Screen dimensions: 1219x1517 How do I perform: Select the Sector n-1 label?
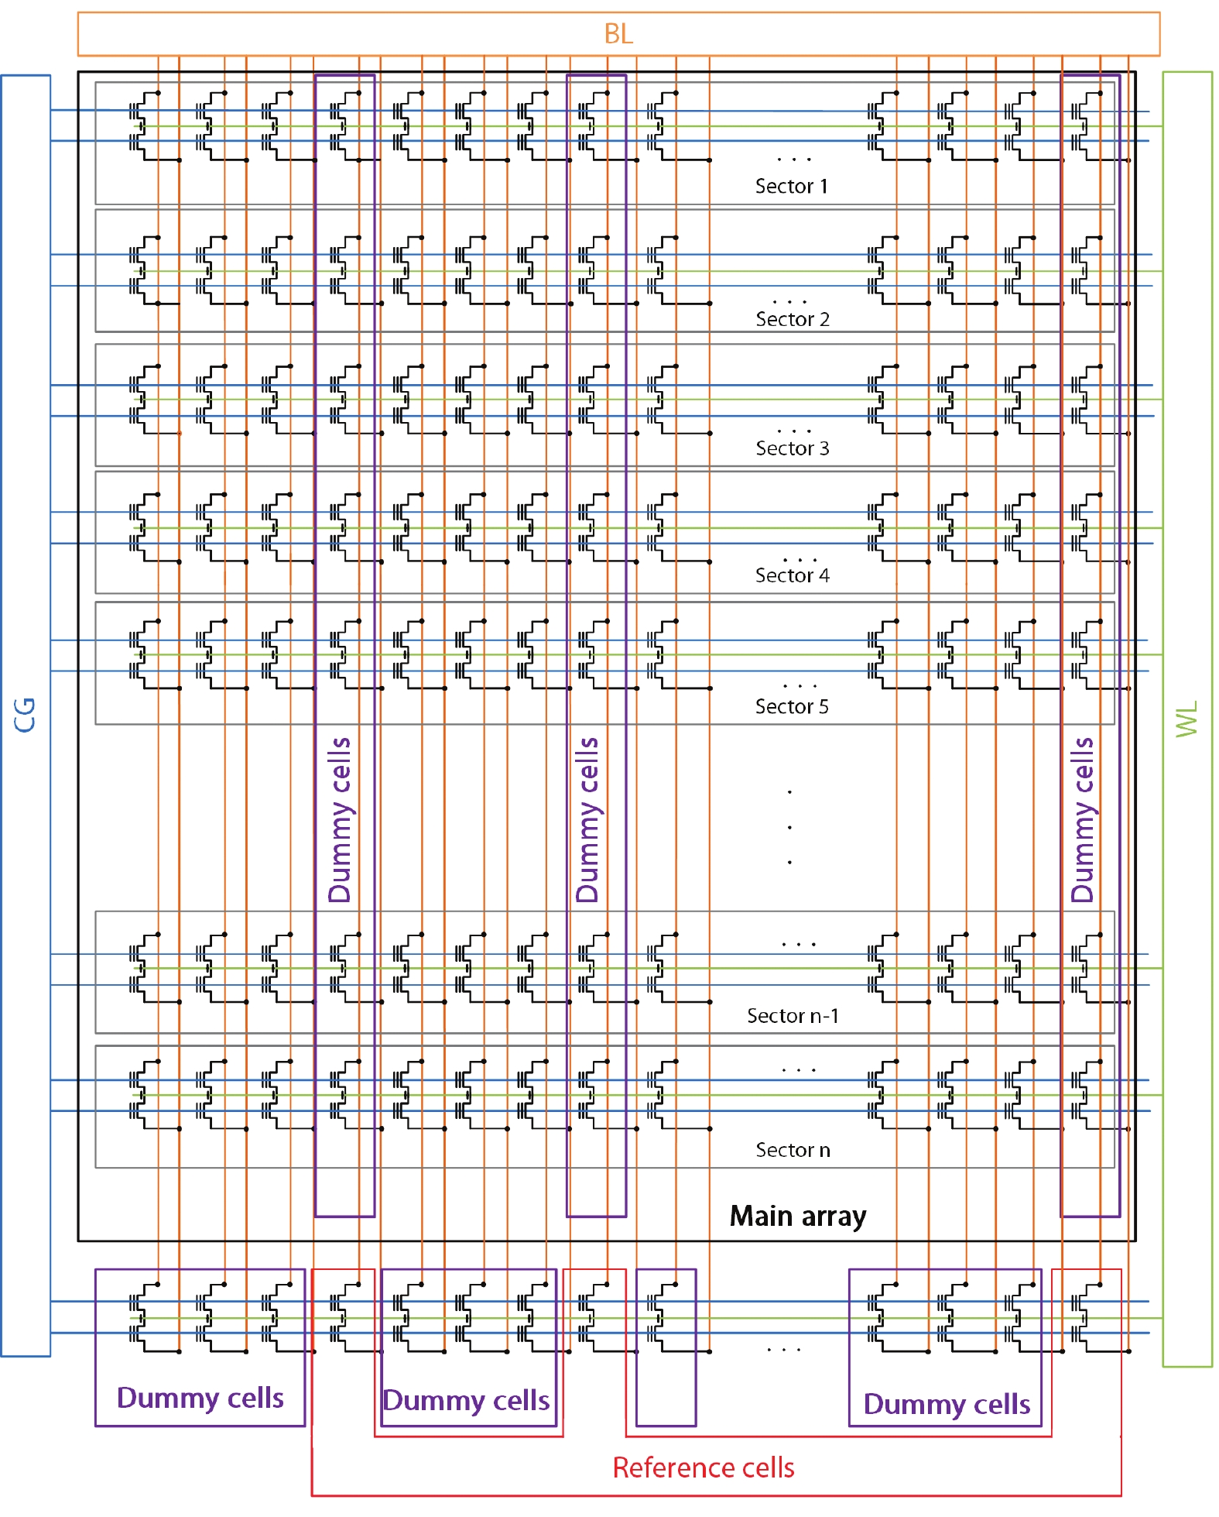793,1016
